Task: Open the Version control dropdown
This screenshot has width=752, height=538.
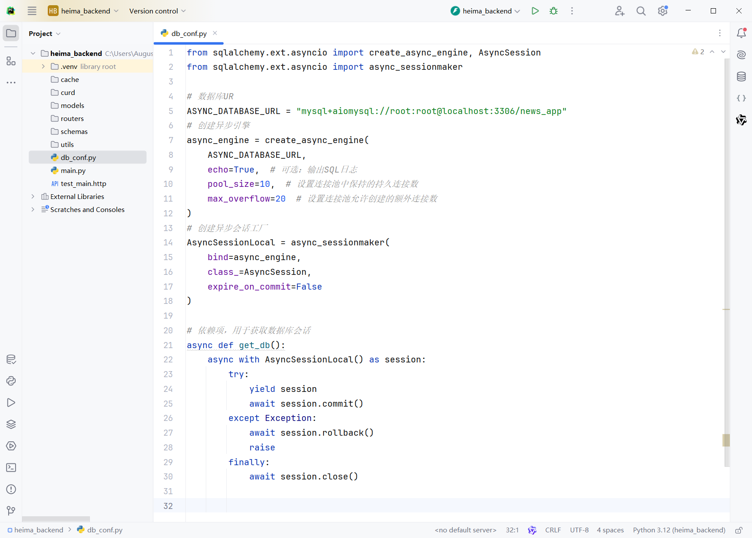Action: [157, 11]
